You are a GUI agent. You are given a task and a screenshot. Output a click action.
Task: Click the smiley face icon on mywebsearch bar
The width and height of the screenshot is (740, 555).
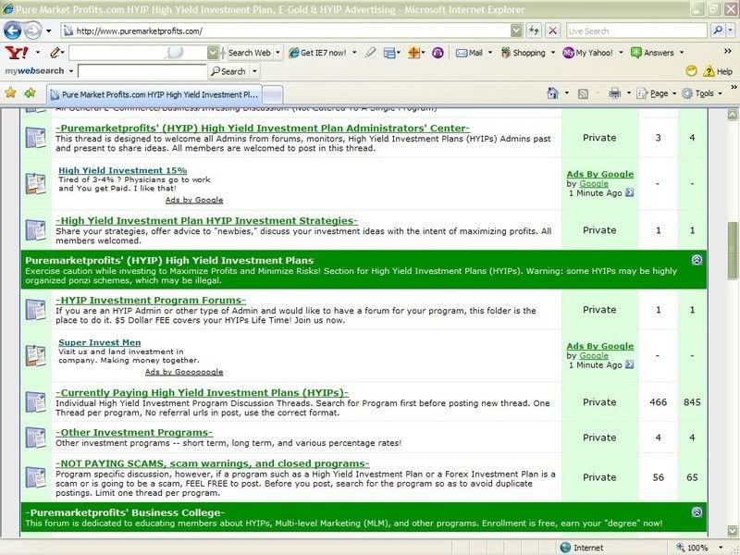pyautogui.click(x=691, y=71)
